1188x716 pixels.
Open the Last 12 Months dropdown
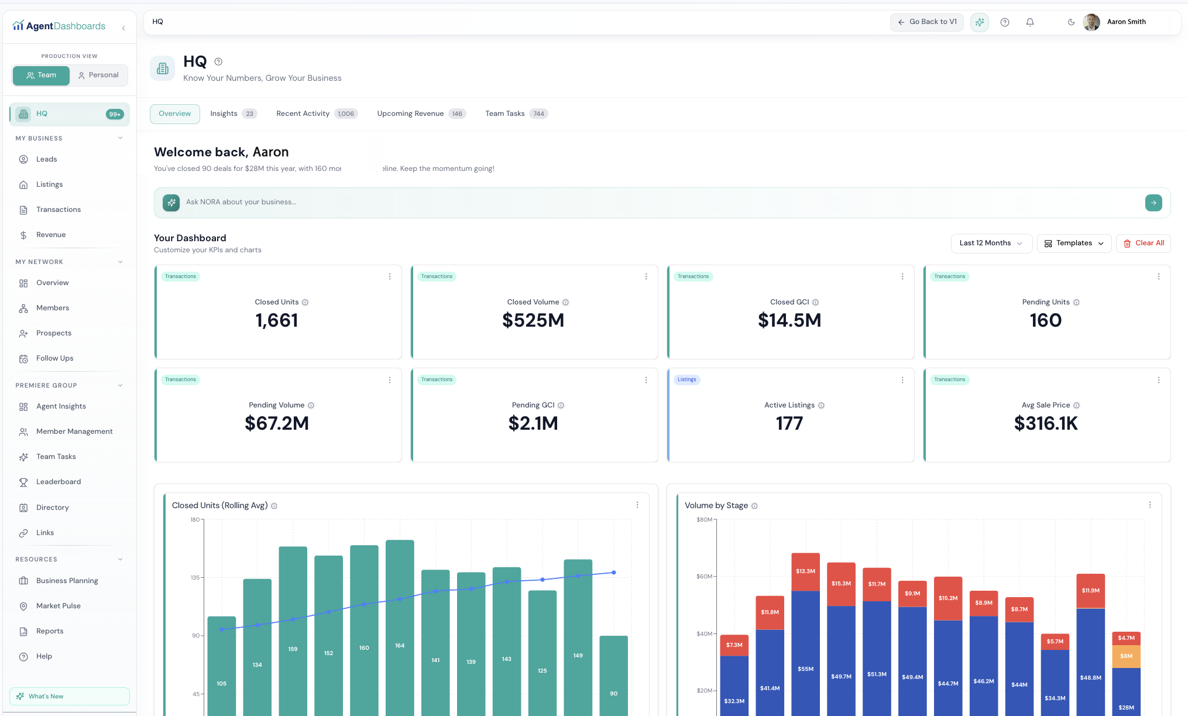[x=991, y=243]
